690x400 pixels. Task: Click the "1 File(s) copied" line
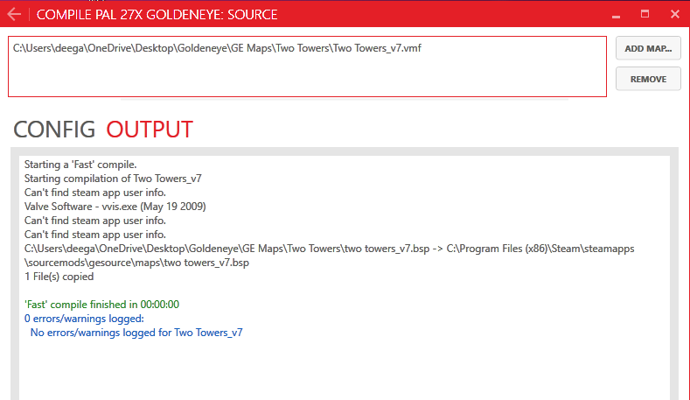[59, 277]
